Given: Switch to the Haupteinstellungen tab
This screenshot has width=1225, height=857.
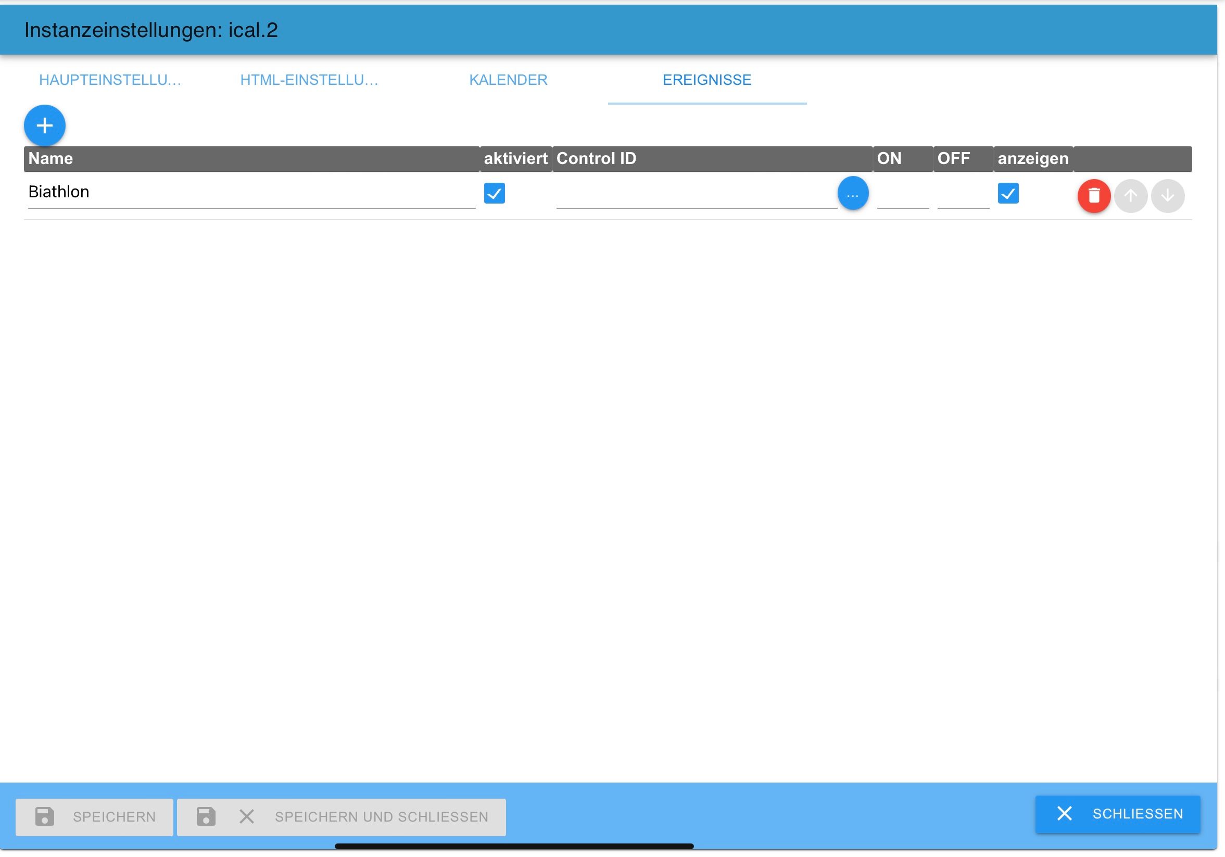Looking at the screenshot, I should (110, 80).
